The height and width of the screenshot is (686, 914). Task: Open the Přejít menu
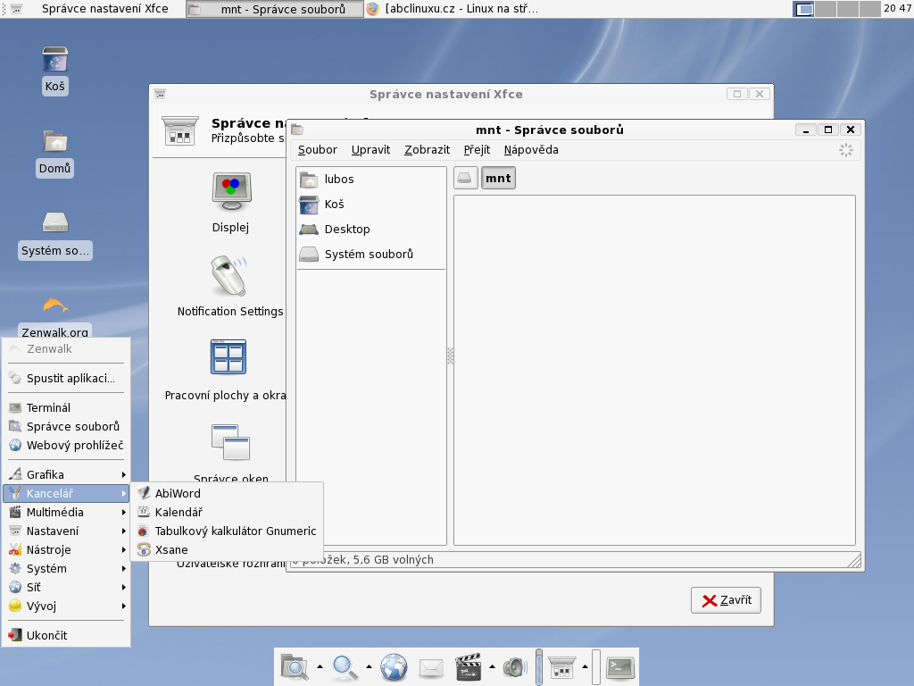[477, 150]
